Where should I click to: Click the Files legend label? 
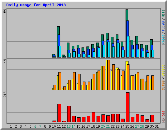tap(163, 26)
